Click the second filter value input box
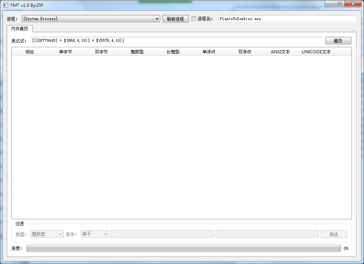Screen dimensions: 364x264 tap(267, 234)
